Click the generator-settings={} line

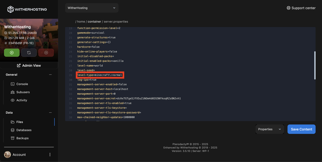point(94,42)
